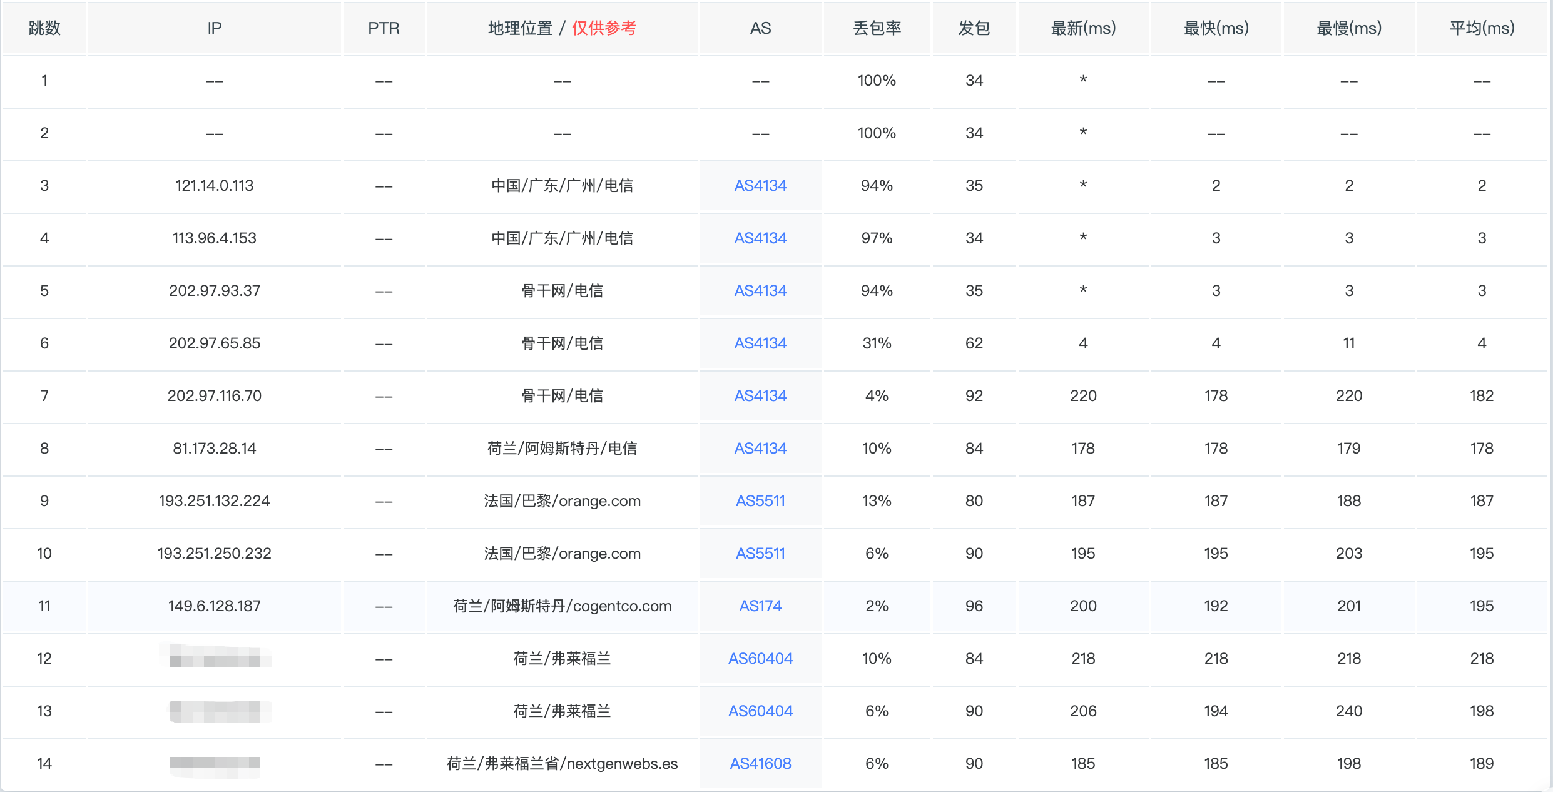Click the AS41608 link in hop 14

[760, 764]
